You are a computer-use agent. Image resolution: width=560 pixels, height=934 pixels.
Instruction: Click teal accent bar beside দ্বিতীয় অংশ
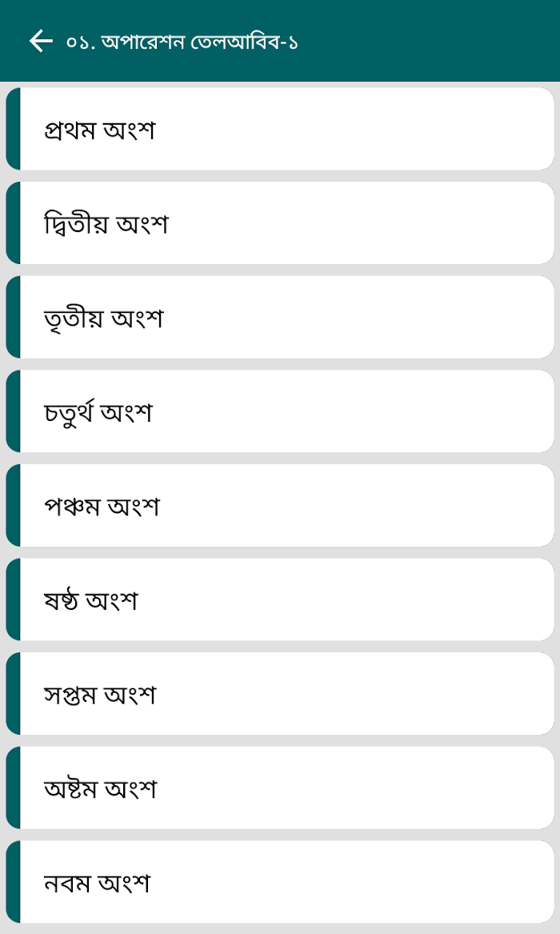coord(13,222)
